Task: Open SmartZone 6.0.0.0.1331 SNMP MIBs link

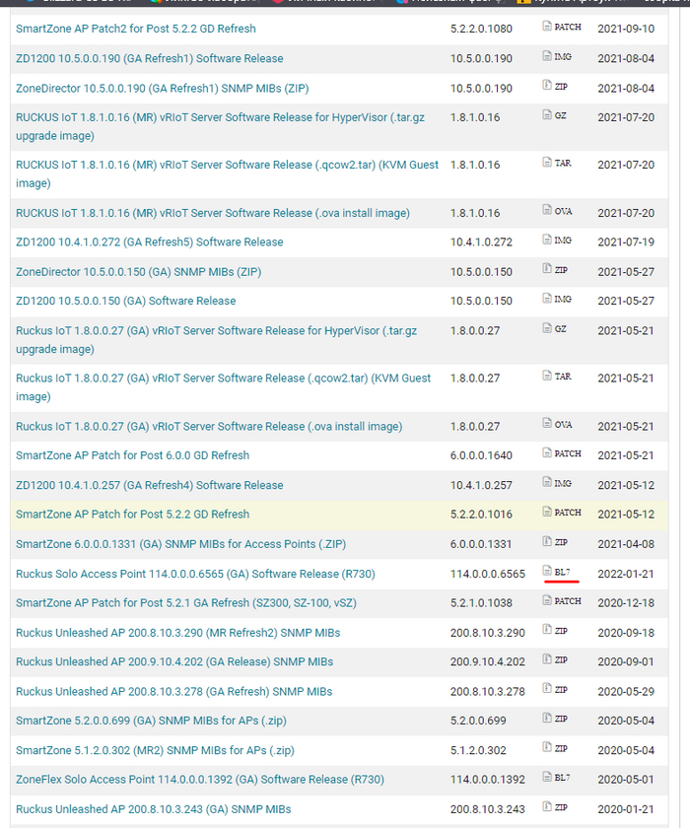Action: click(181, 544)
